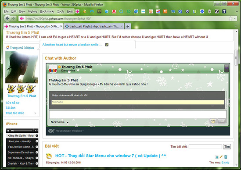The height and width of the screenshot is (170, 241).
Task: Click the Yahoo Messenger Pingbox logo
Action: pyautogui.click(x=66, y=131)
